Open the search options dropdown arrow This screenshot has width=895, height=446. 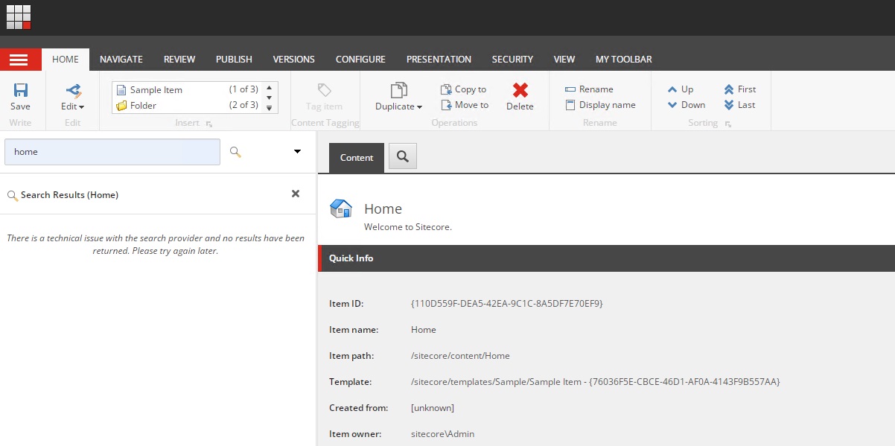[297, 152]
